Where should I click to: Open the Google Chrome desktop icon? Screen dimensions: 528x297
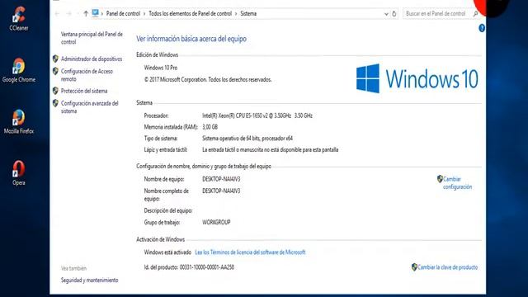click(19, 70)
